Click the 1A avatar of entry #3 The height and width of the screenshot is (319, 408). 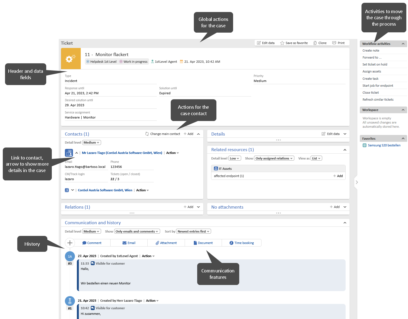pyautogui.click(x=70, y=256)
